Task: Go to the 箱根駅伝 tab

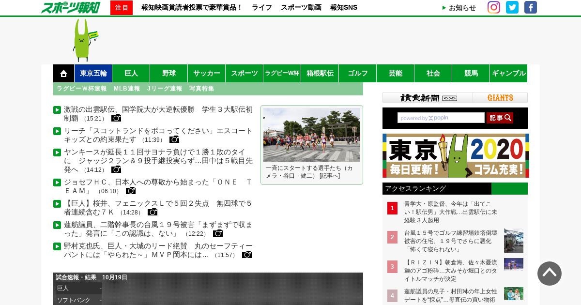Action: 320,73
